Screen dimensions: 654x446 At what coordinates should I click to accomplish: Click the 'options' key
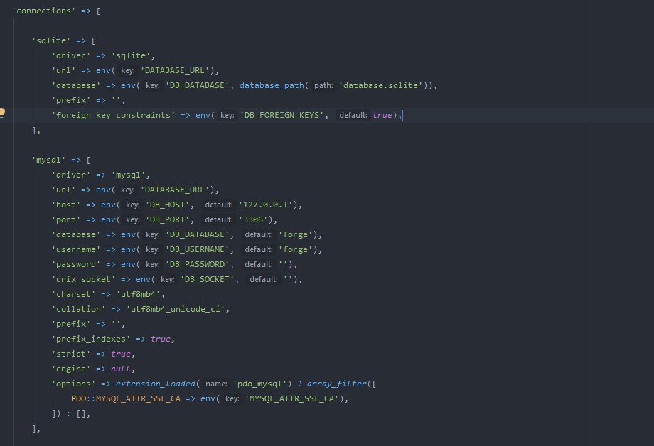click(73, 384)
